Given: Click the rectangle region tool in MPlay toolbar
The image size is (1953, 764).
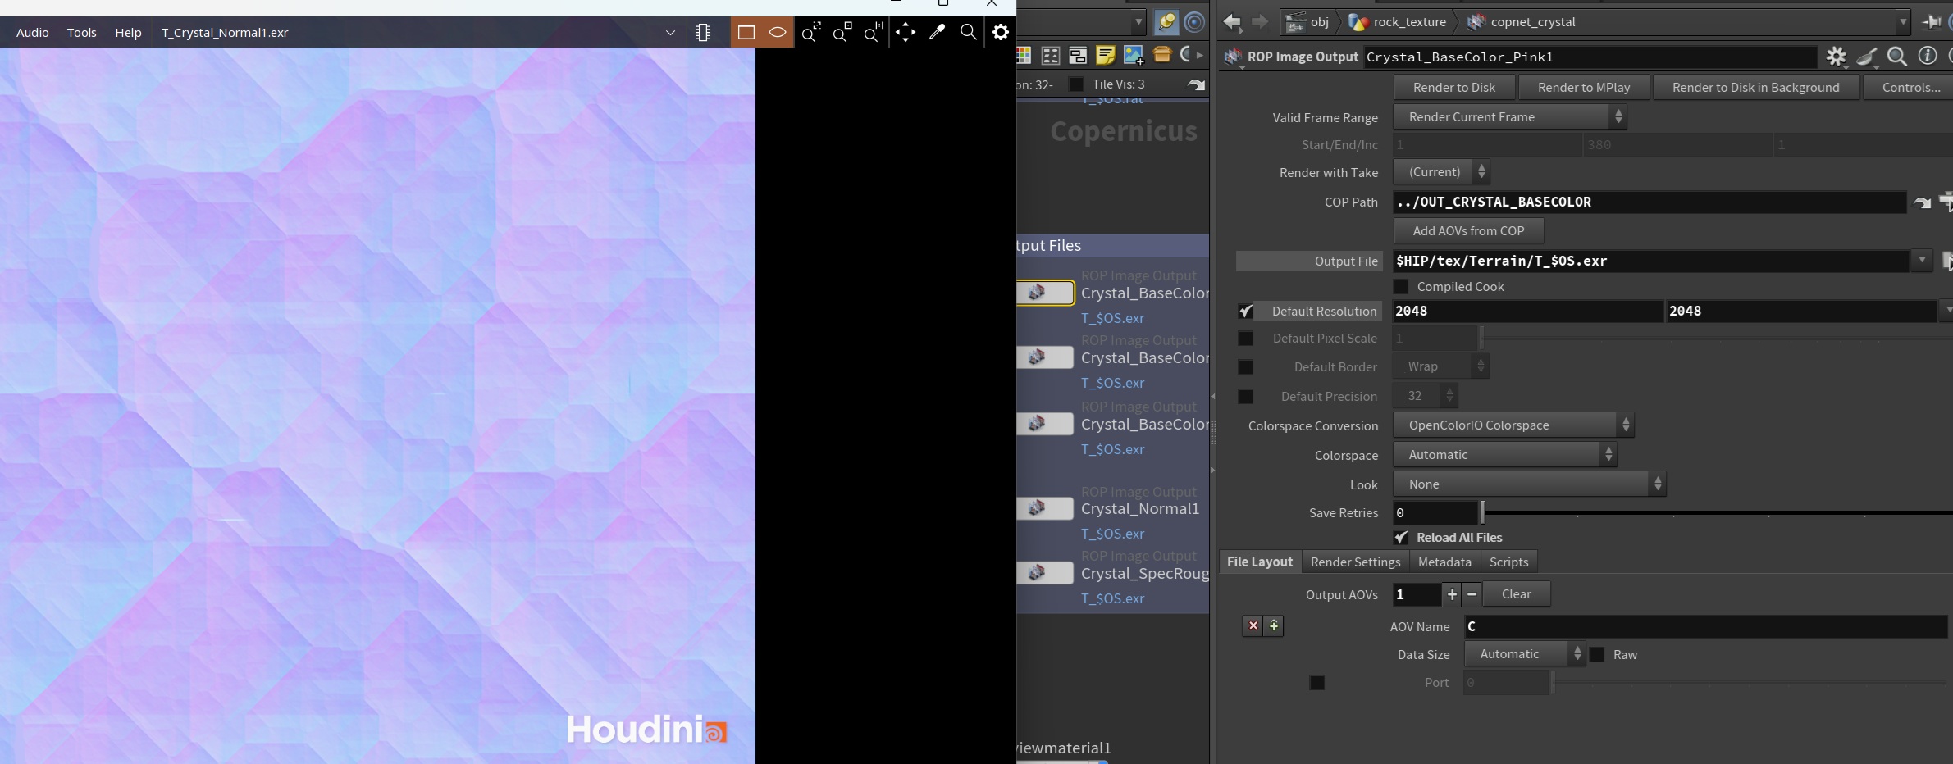Looking at the screenshot, I should pyautogui.click(x=746, y=32).
